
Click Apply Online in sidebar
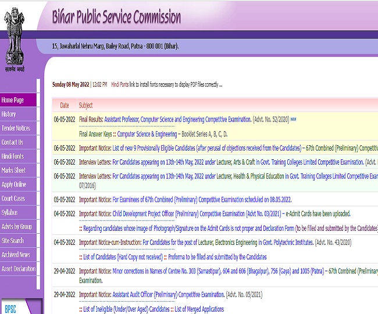click(14, 184)
